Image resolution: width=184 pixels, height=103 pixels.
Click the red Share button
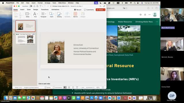[100, 10]
